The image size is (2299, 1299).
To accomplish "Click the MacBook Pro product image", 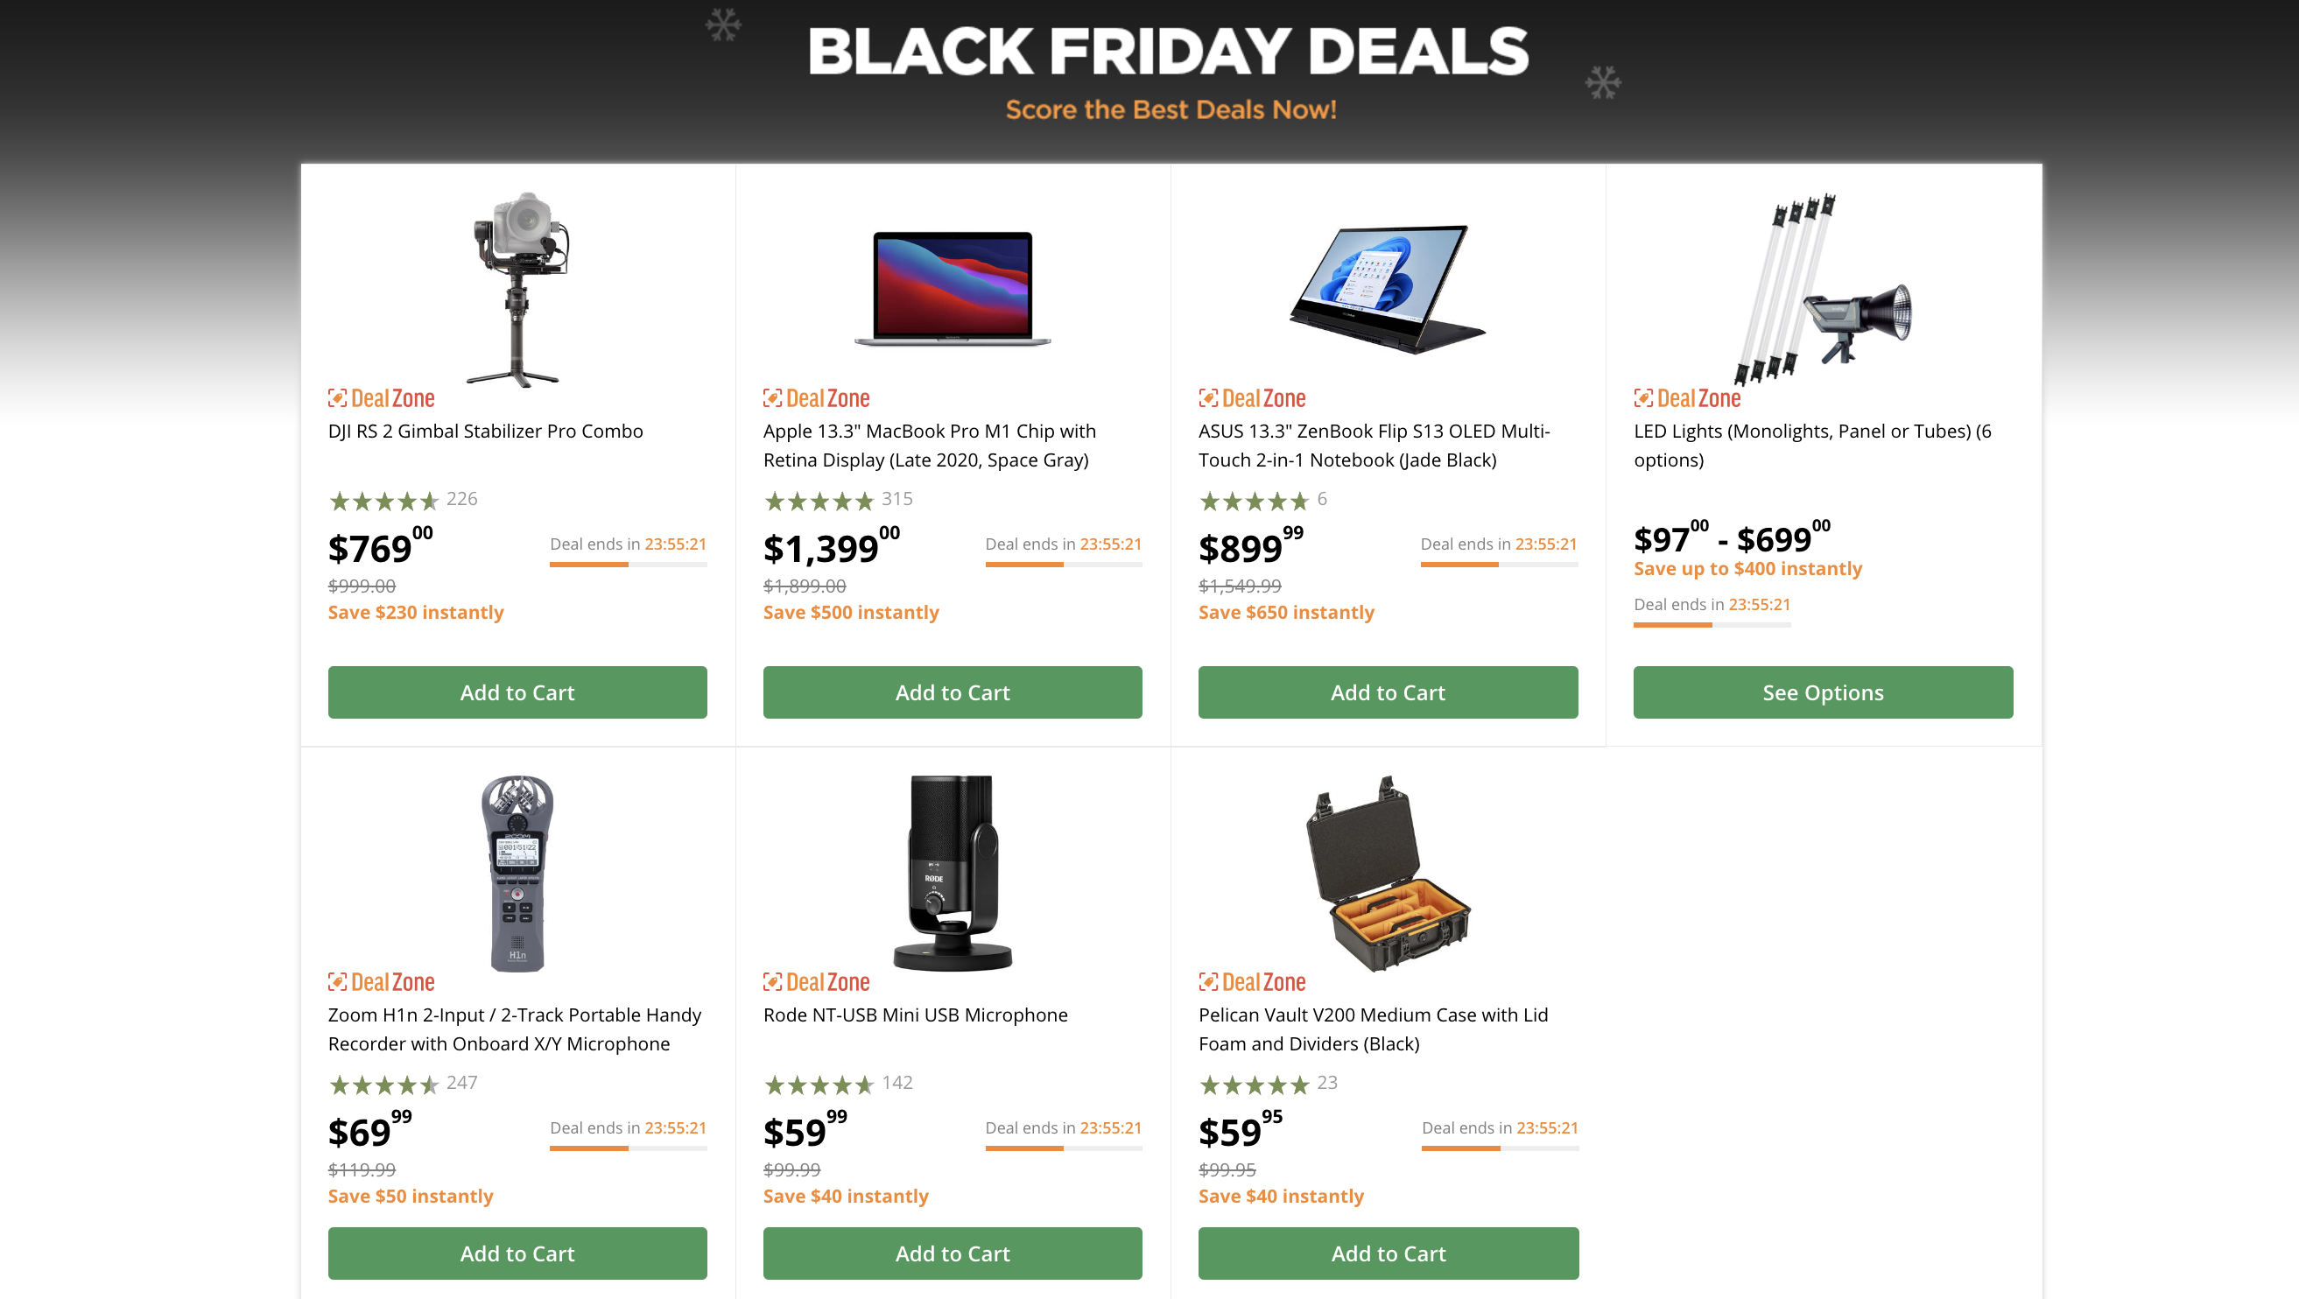I will [x=953, y=287].
